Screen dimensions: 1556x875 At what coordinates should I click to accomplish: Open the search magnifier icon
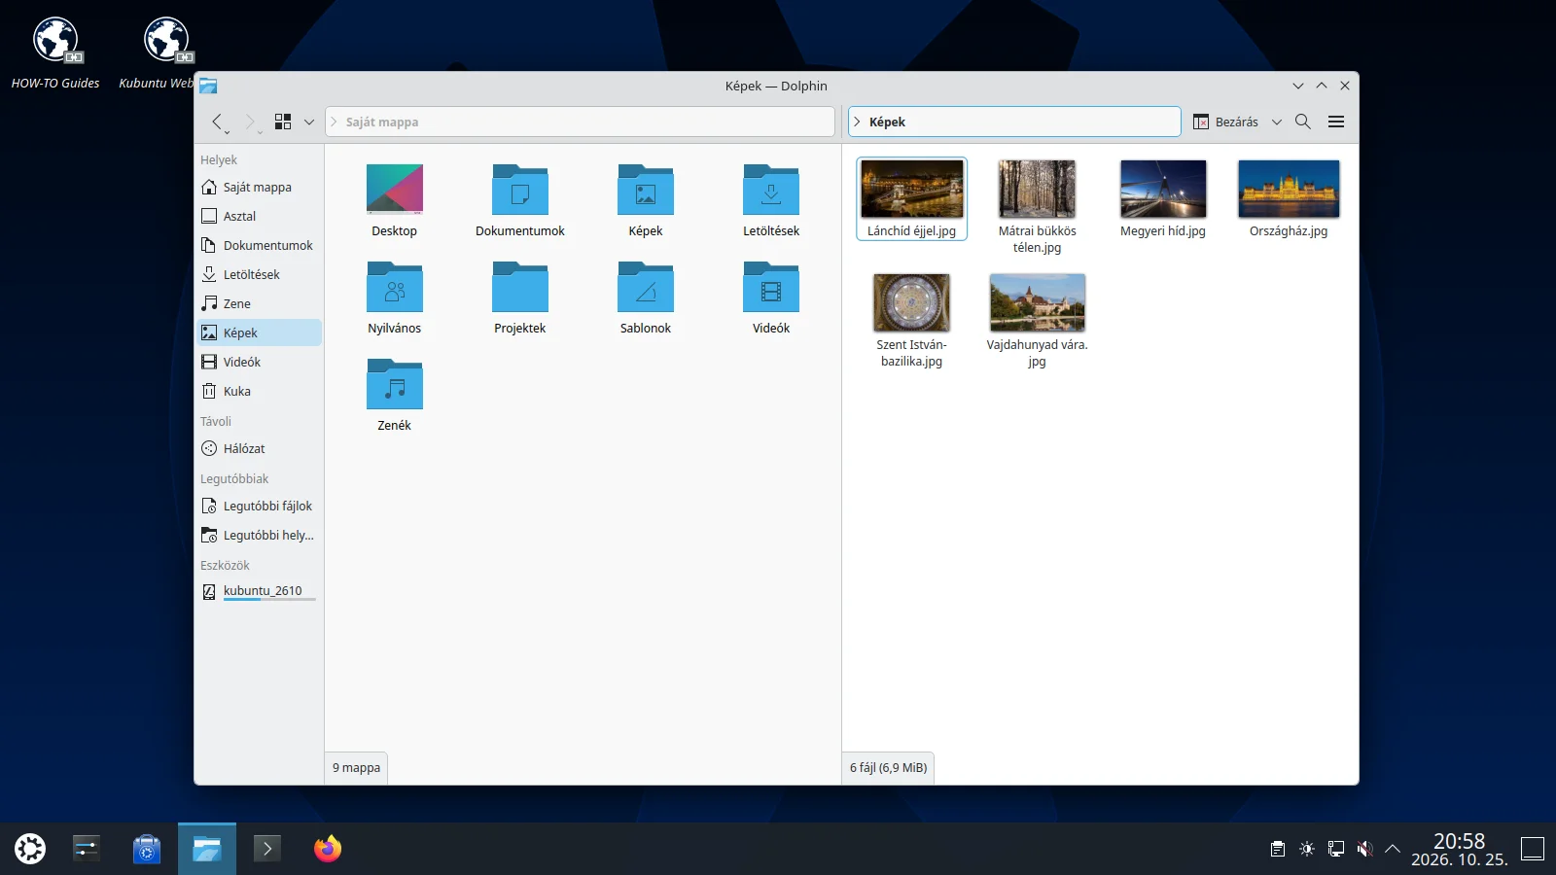pos(1303,122)
